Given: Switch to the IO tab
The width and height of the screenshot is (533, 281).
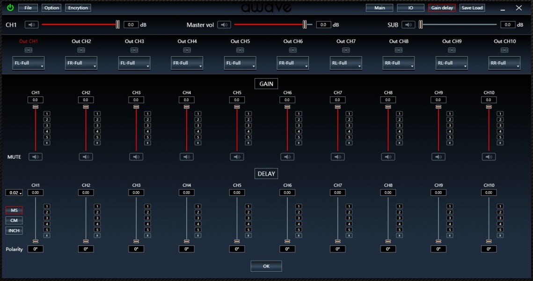Looking at the screenshot, I should [410, 8].
